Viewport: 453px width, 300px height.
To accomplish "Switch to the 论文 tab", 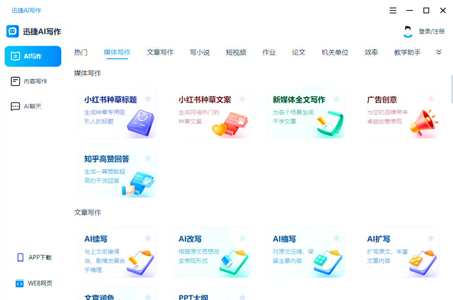I will coord(299,52).
